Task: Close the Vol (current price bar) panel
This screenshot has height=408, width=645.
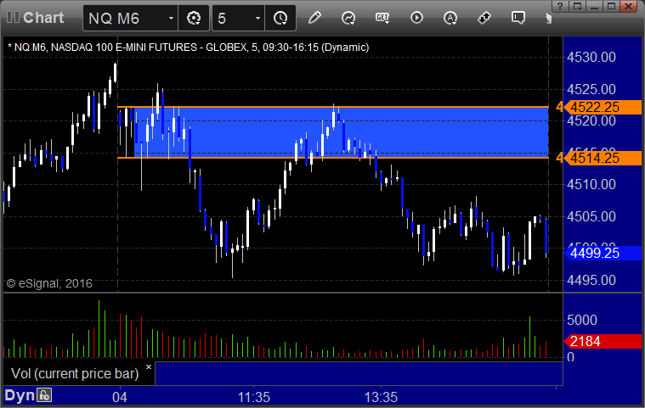Action: coord(149,366)
